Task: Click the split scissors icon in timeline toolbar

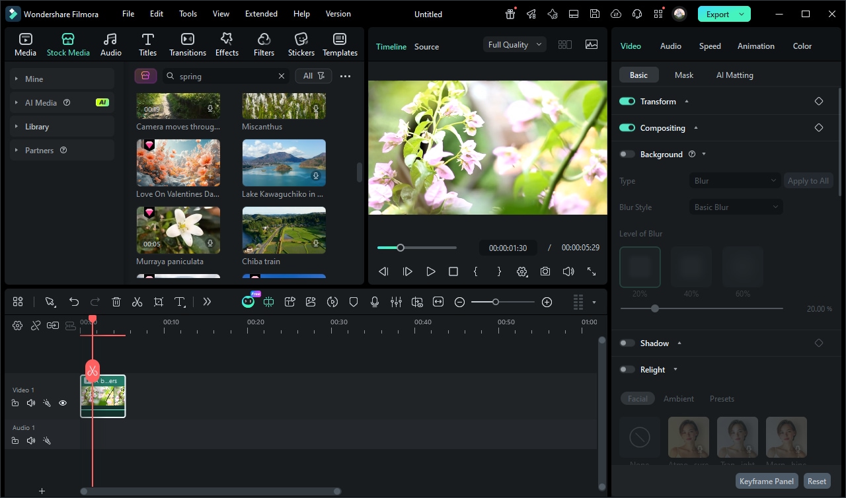Action: [x=137, y=302]
